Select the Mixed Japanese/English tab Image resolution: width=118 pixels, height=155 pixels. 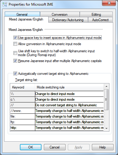[x=26, y=19]
